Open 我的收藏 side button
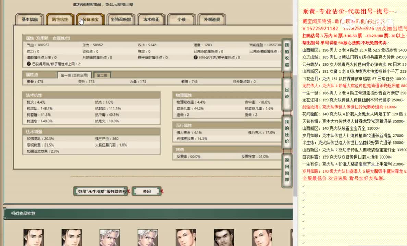This screenshot has height=246, width=407. pos(287,55)
